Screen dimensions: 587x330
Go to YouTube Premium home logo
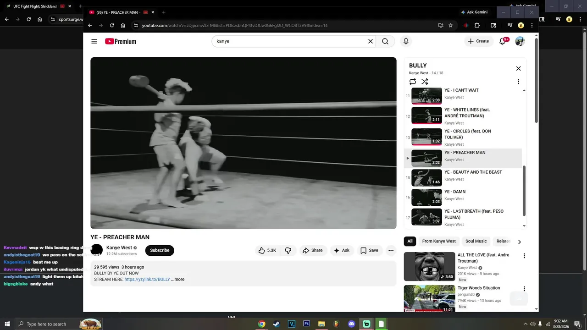coord(121,41)
